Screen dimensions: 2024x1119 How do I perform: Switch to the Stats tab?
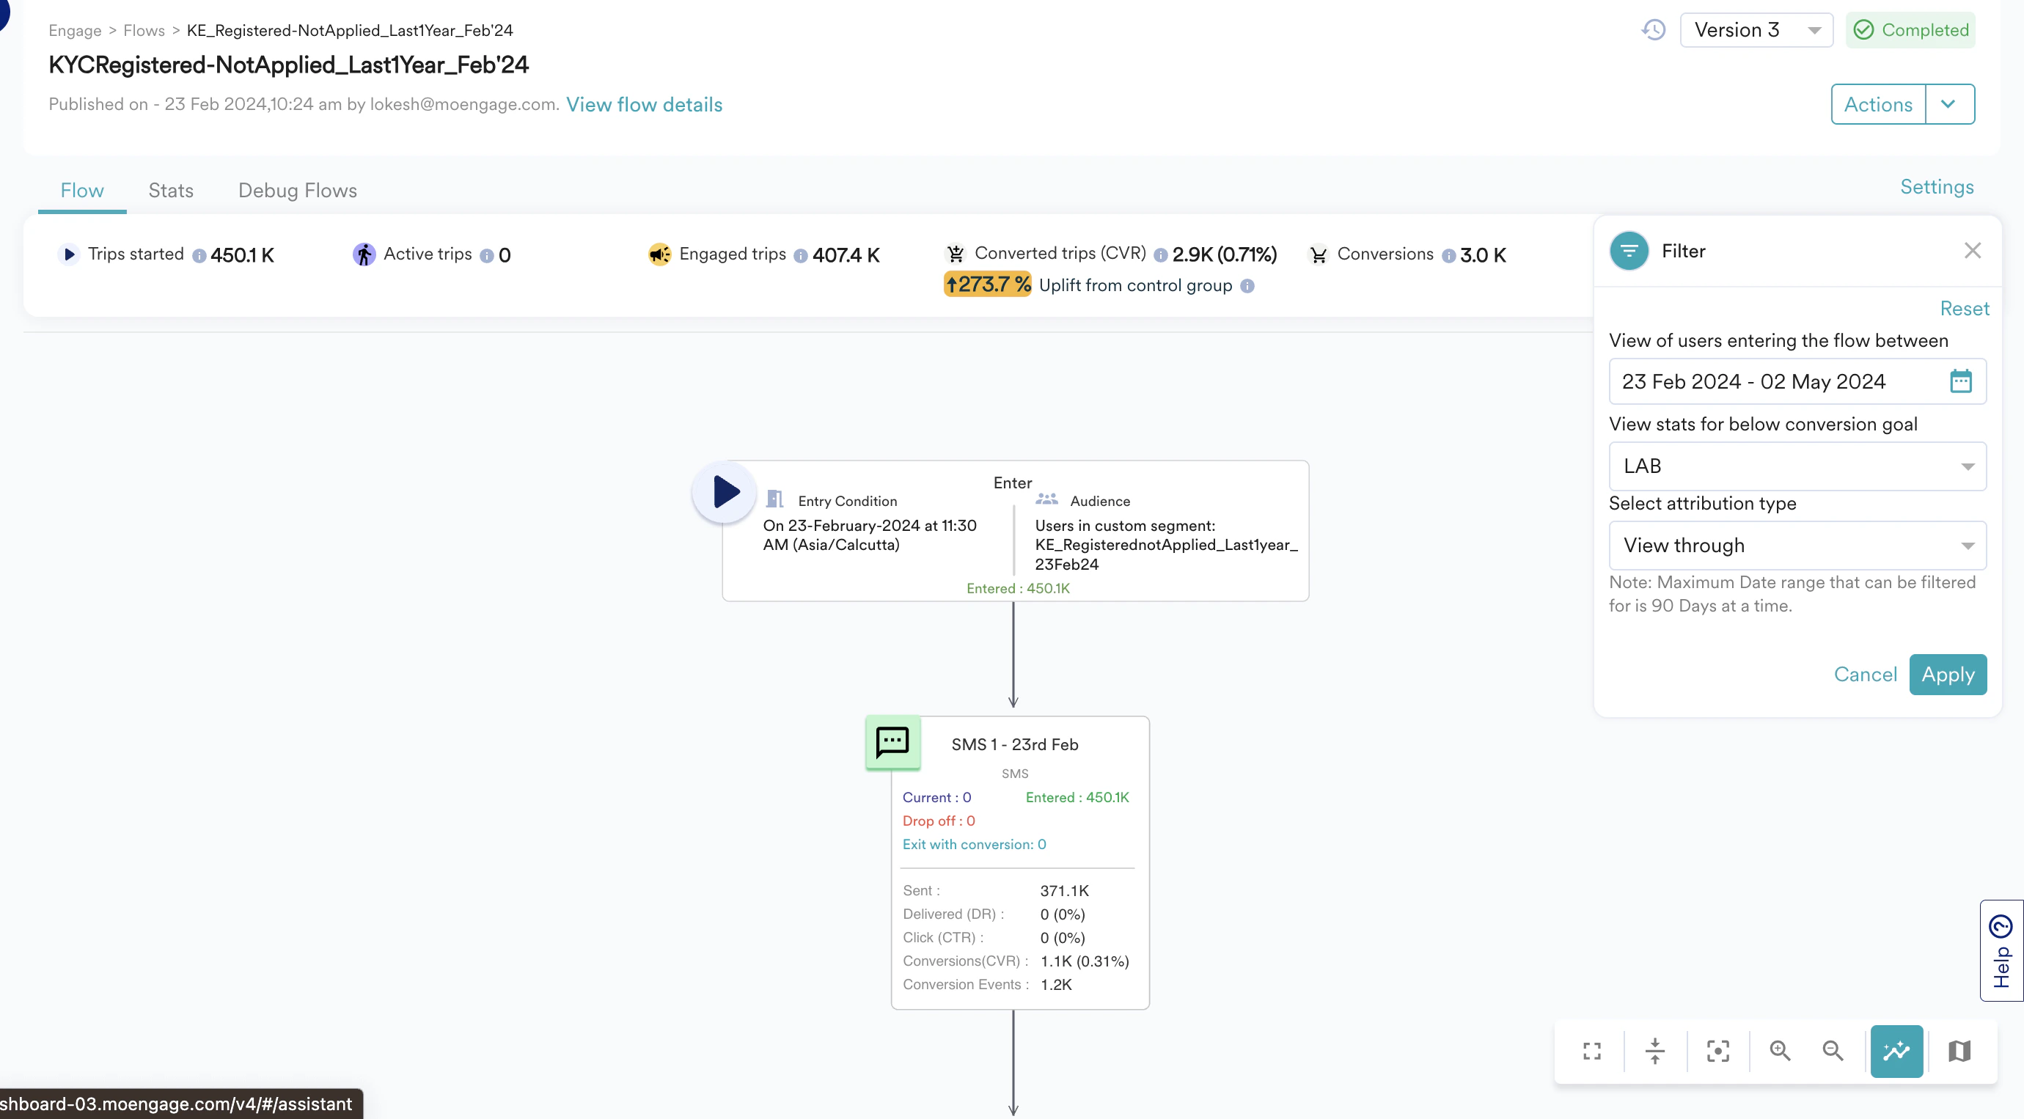pyautogui.click(x=170, y=190)
